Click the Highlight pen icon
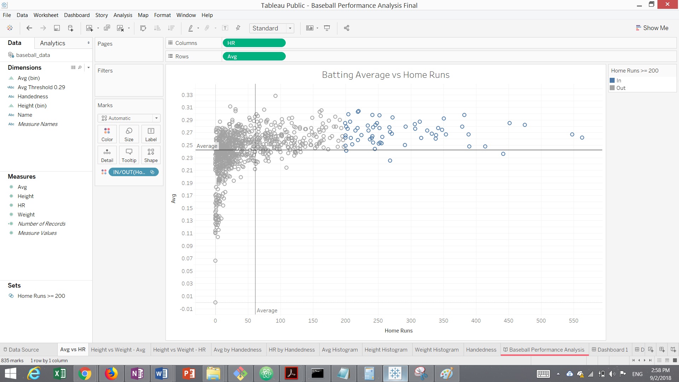The height and width of the screenshot is (382, 679). (191, 28)
